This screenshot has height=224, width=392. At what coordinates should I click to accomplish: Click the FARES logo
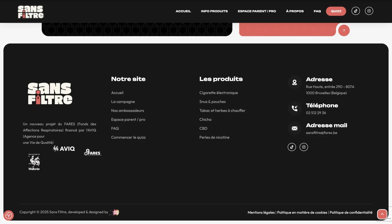tap(93, 152)
